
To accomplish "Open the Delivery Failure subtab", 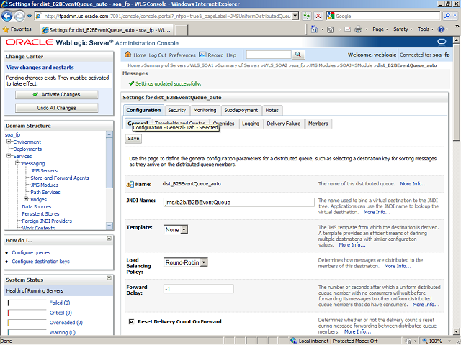I will 283,124.
